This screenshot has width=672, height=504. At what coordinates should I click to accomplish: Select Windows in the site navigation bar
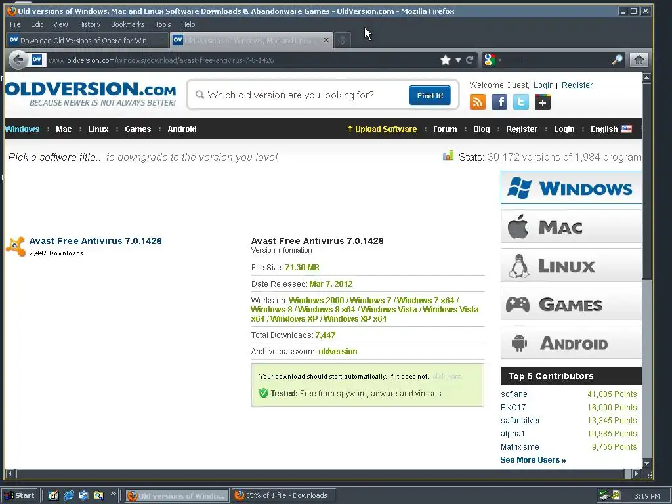(22, 129)
